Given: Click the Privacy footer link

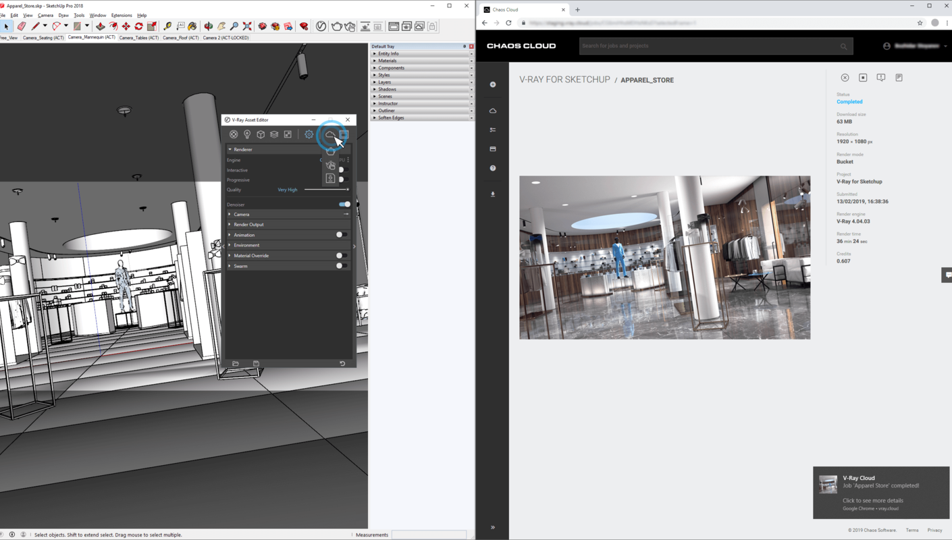Looking at the screenshot, I should [x=934, y=530].
